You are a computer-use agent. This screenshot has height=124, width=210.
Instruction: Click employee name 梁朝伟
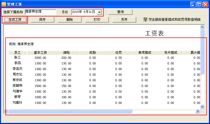pos(17,86)
